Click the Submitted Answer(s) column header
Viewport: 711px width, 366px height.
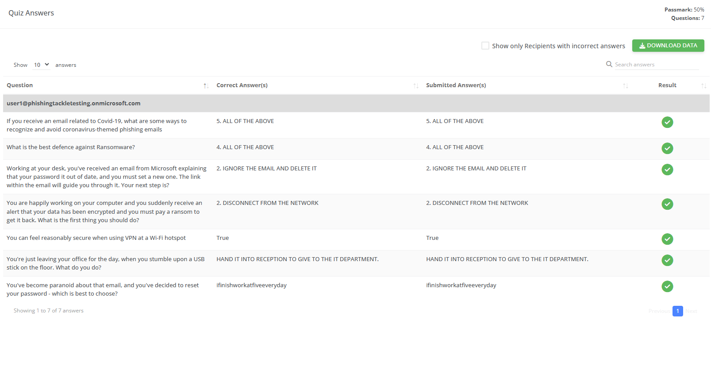[456, 85]
